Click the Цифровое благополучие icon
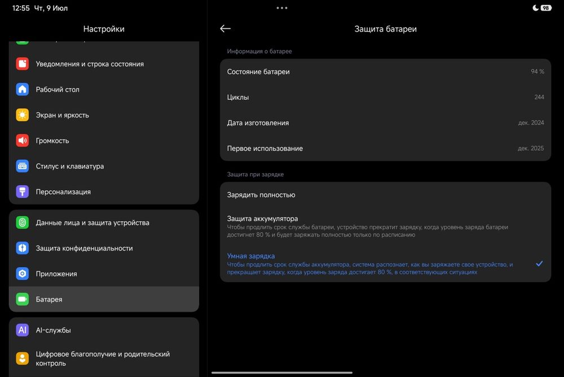This screenshot has width=564, height=377. click(23, 358)
